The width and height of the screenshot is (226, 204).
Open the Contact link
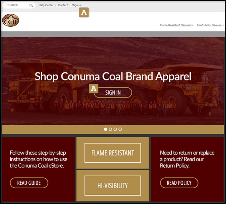click(x=63, y=5)
